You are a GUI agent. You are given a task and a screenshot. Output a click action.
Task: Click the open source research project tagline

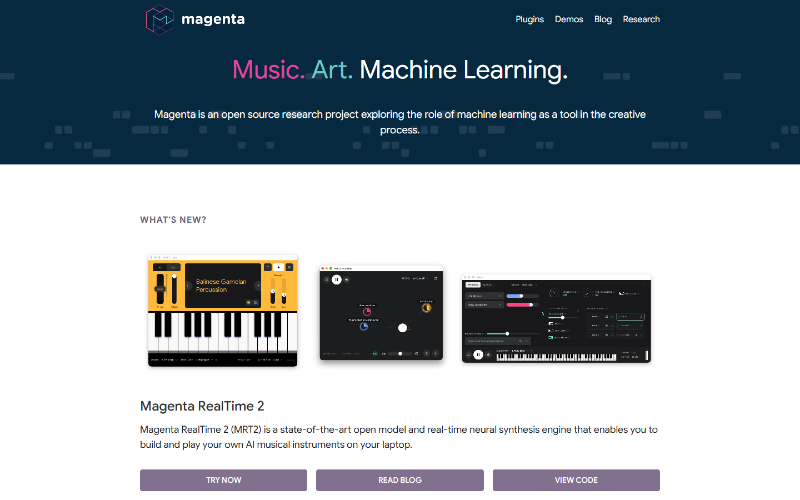[400, 122]
